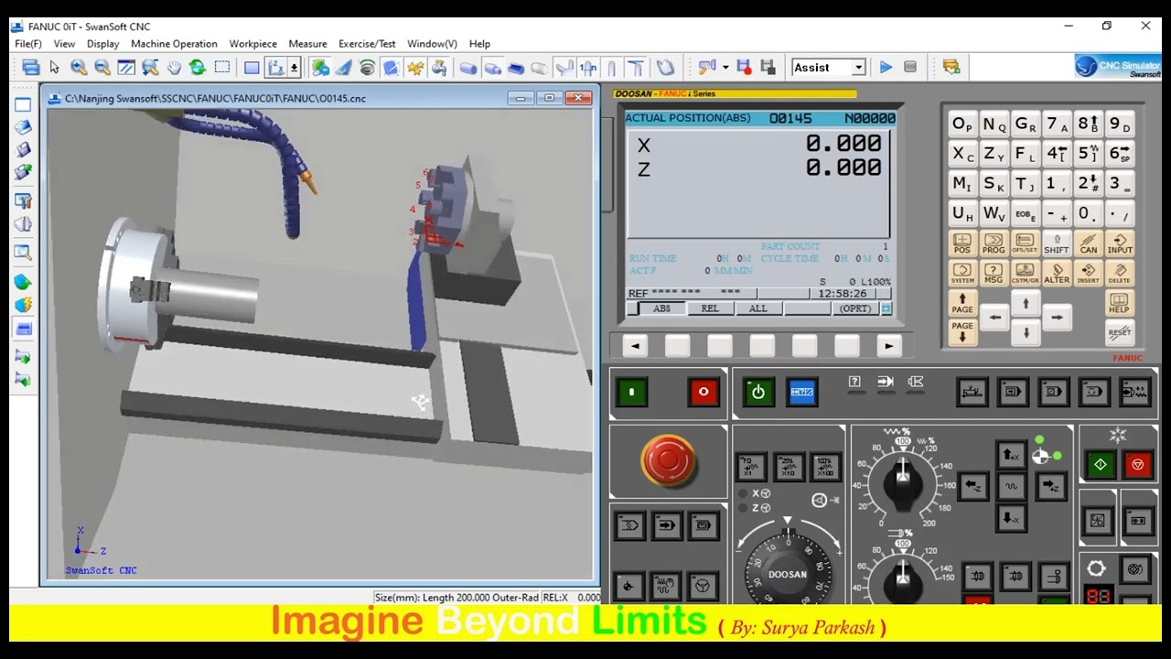
Task: Select the arrow pointer tool
Action: [55, 67]
